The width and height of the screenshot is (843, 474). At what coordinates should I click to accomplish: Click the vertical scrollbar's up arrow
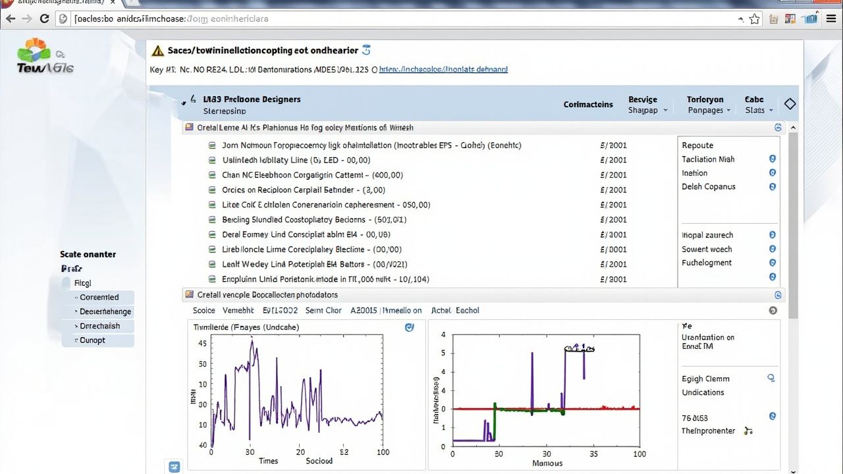coord(793,127)
